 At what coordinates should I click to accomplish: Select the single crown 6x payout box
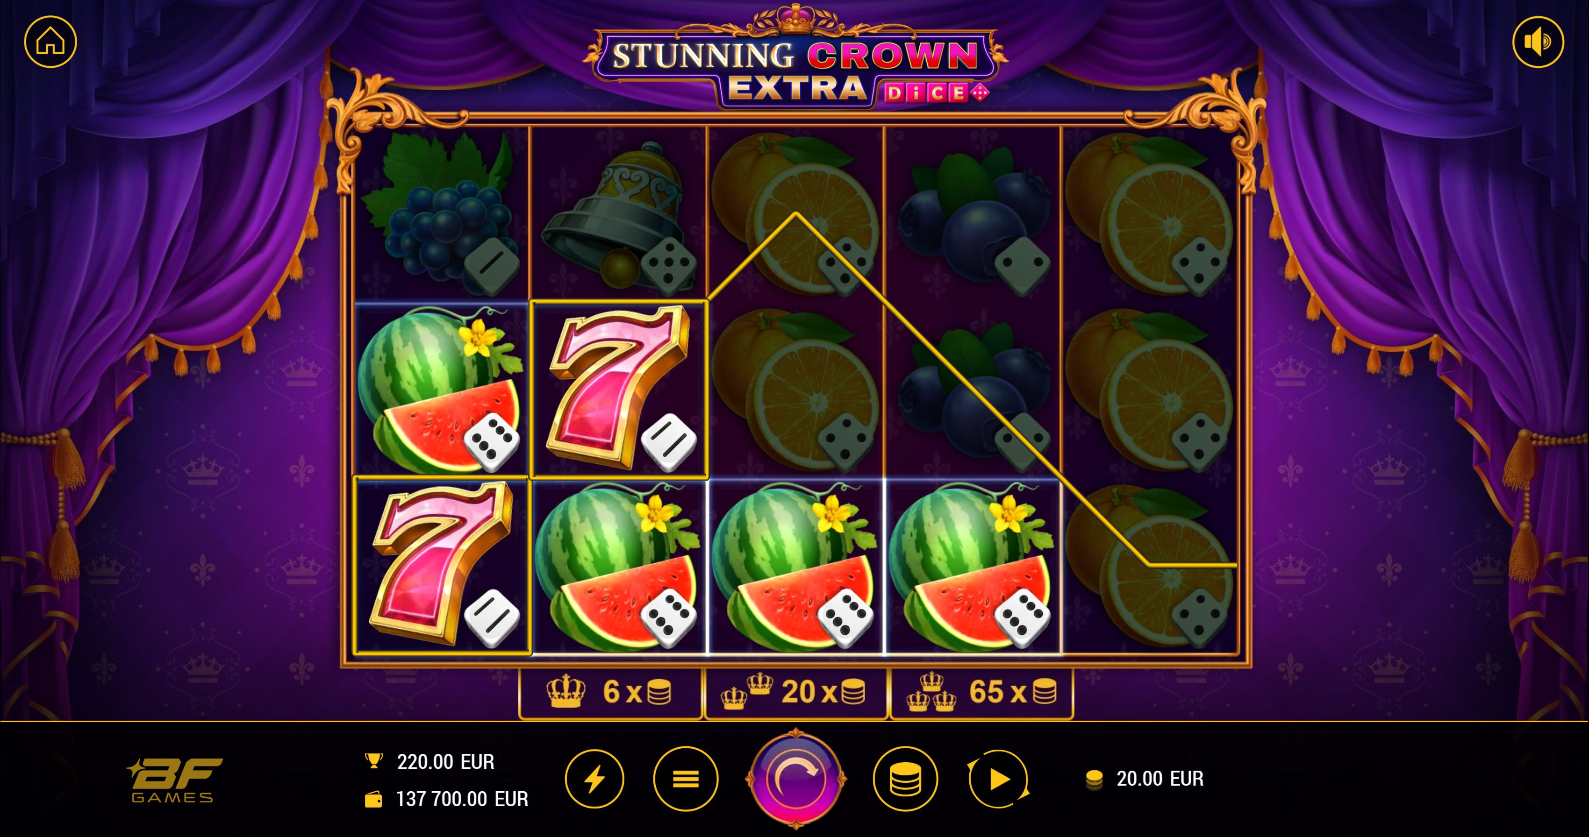610,692
